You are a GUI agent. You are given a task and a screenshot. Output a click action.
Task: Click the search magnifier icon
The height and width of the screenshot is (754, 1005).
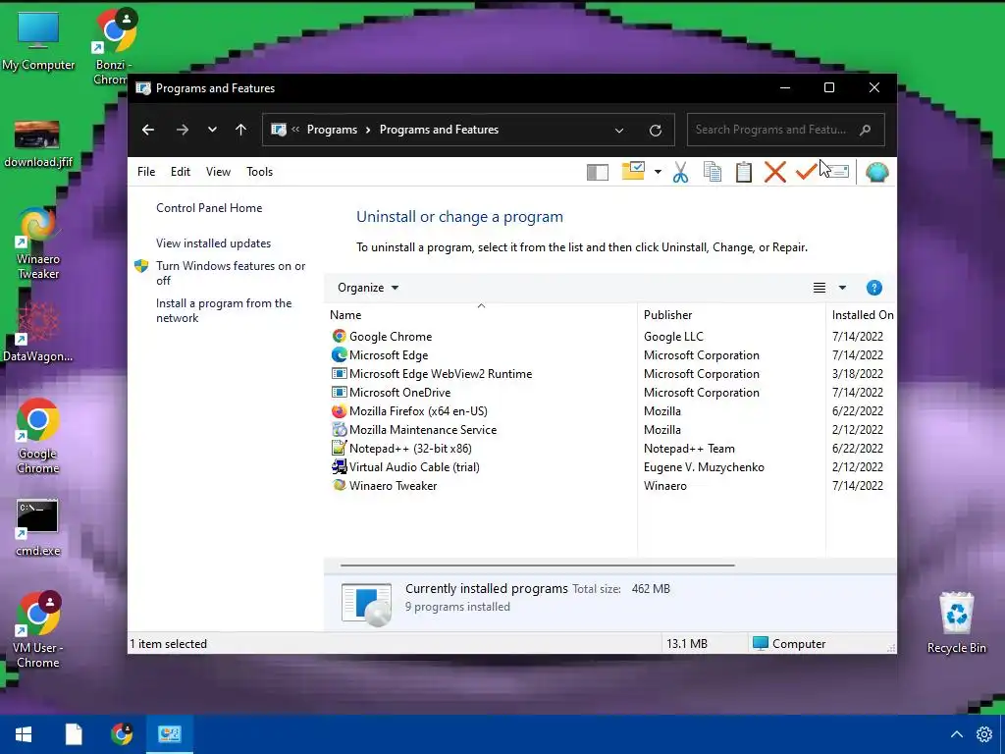(x=866, y=130)
